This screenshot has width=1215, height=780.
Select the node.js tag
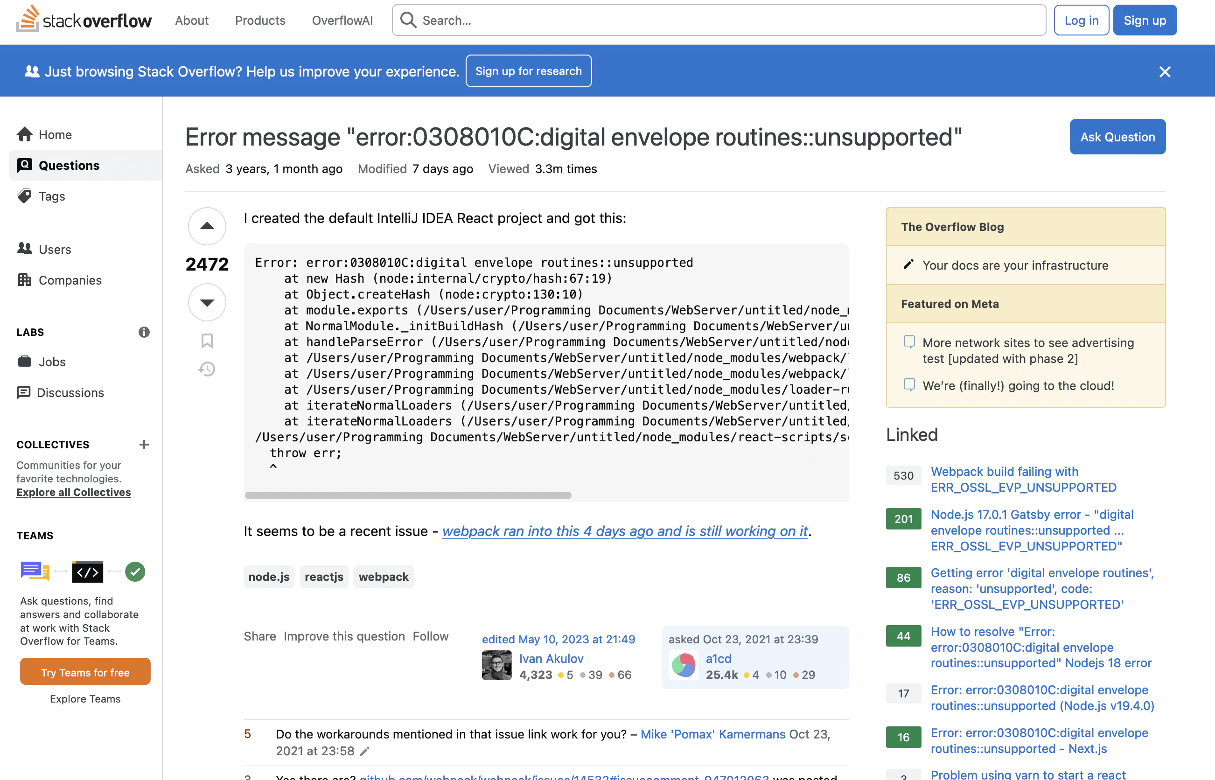269,577
